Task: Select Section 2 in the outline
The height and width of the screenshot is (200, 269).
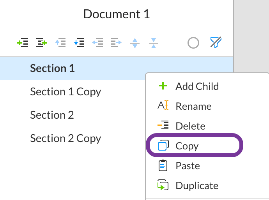Action: point(52,115)
